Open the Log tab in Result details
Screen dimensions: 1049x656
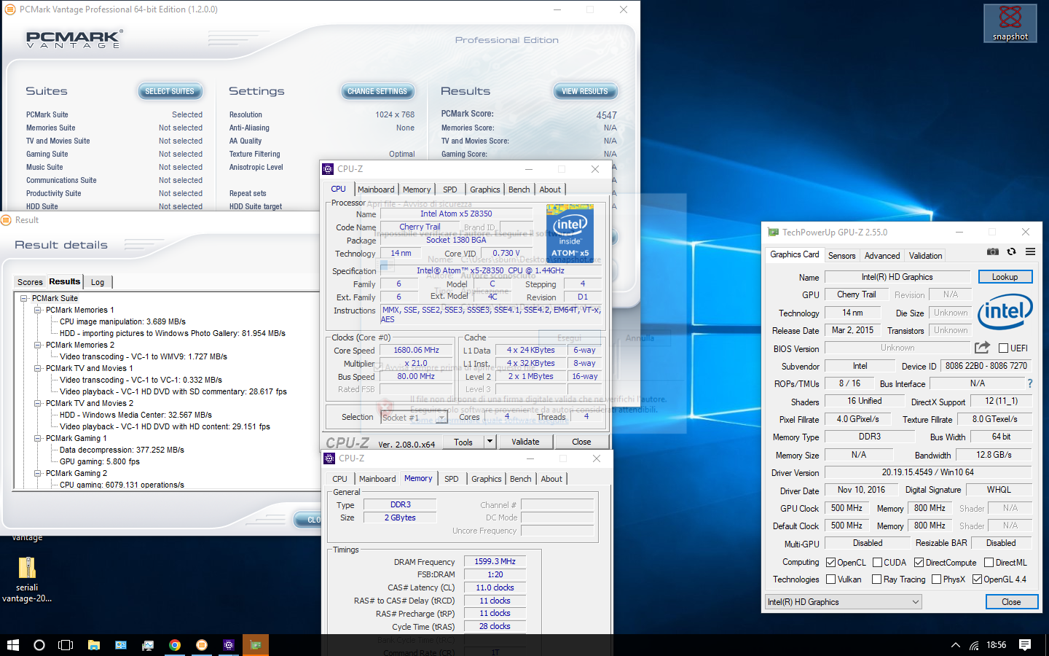(98, 282)
